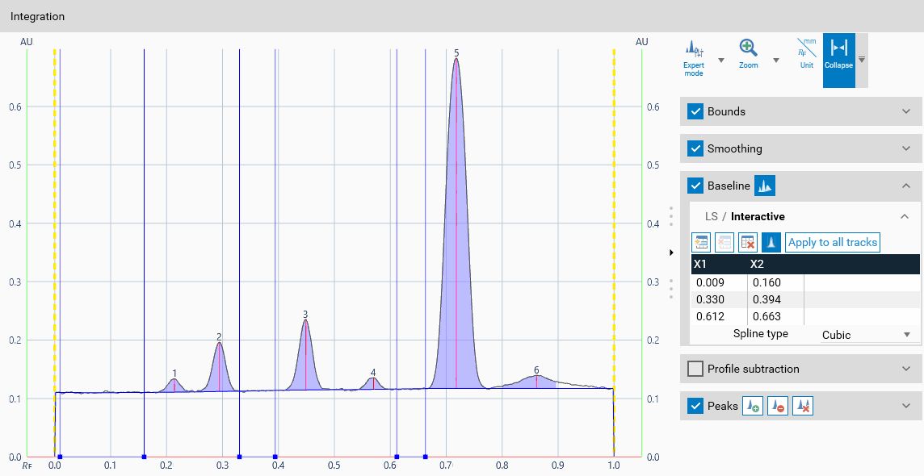Open the Expert mode dropdown arrow
Screen dimensions: 924x476
click(x=720, y=61)
